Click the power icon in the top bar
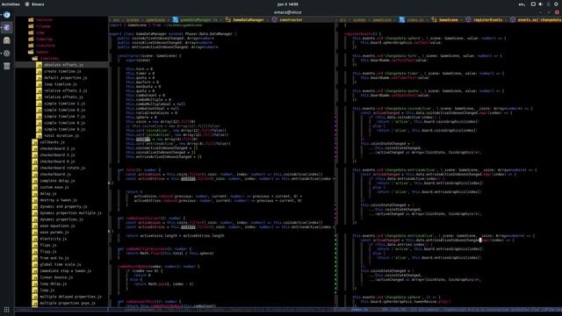 click(x=556, y=4)
